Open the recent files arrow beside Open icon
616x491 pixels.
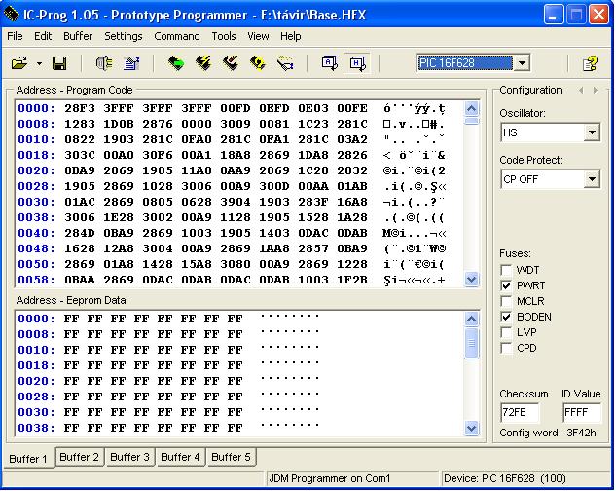tap(39, 63)
